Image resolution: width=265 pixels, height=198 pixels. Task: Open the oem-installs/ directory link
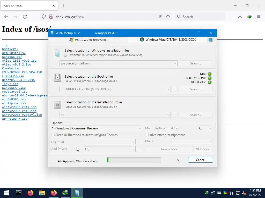click(x=14, y=53)
